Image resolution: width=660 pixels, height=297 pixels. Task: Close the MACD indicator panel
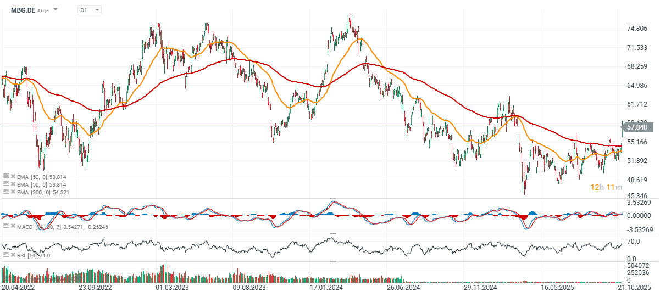coord(13,225)
